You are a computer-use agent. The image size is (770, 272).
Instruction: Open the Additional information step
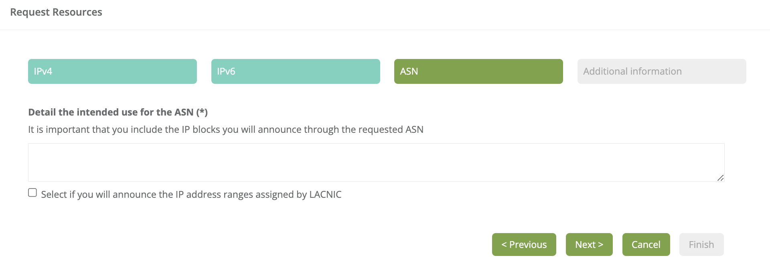click(x=662, y=71)
